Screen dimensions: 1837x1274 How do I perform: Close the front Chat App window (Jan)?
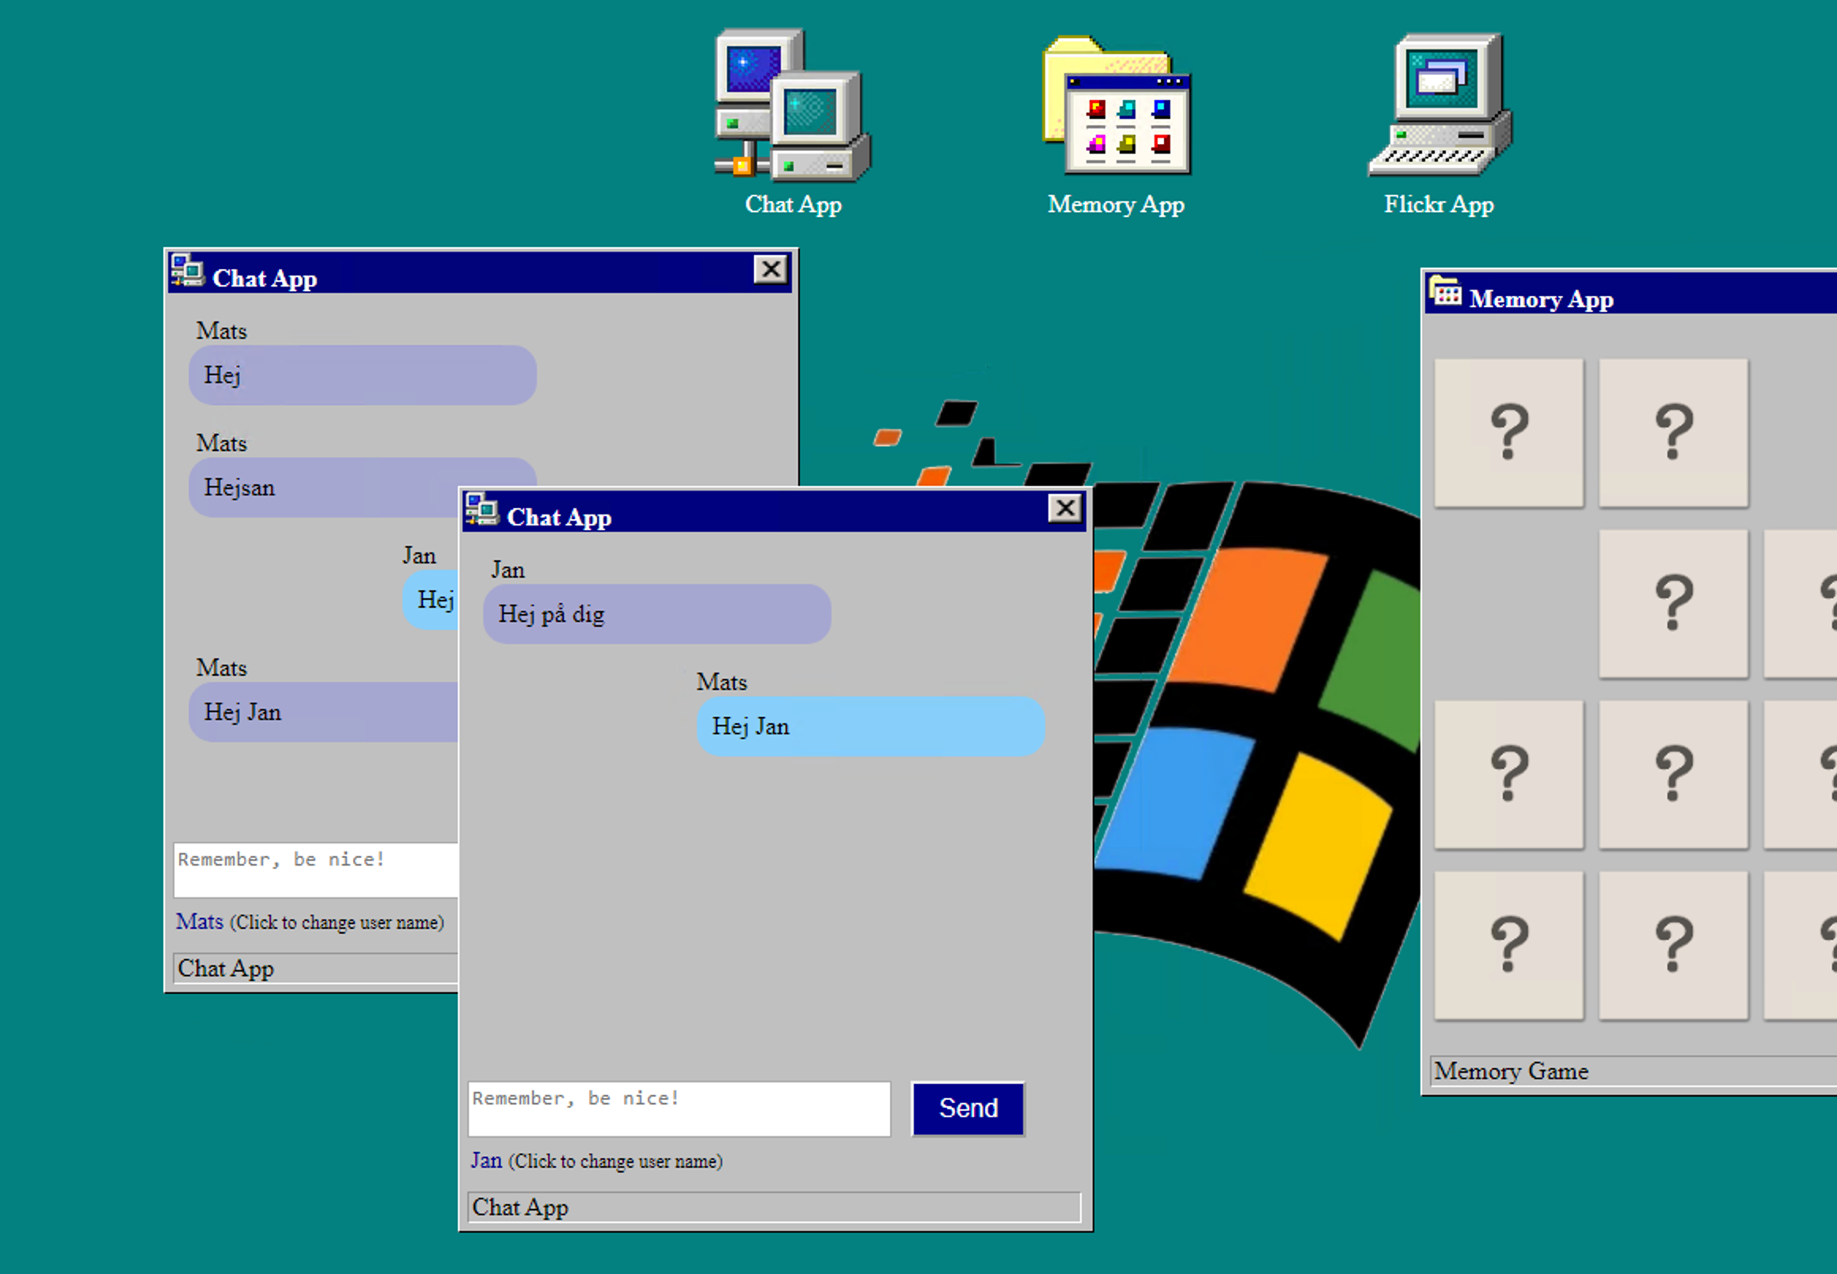click(x=1065, y=508)
